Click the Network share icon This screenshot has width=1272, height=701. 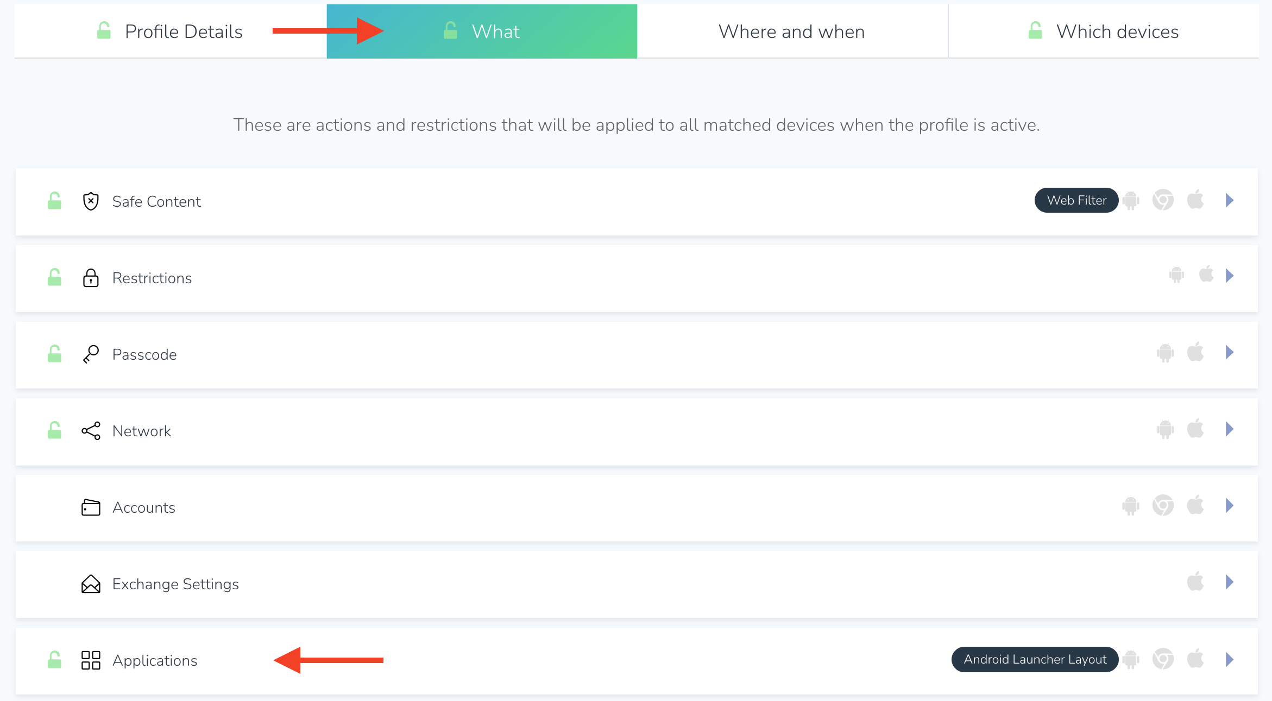click(x=91, y=431)
